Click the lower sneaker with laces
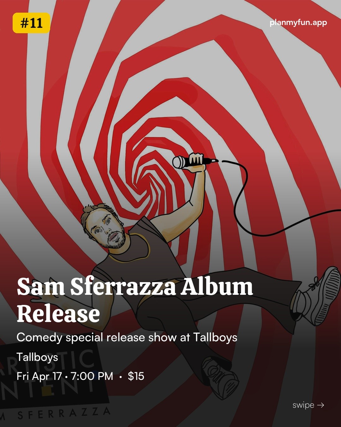This screenshot has height=427, width=341. [x=219, y=376]
